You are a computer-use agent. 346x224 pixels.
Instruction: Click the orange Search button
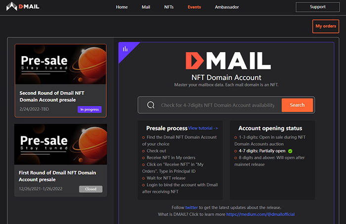pyautogui.click(x=297, y=105)
